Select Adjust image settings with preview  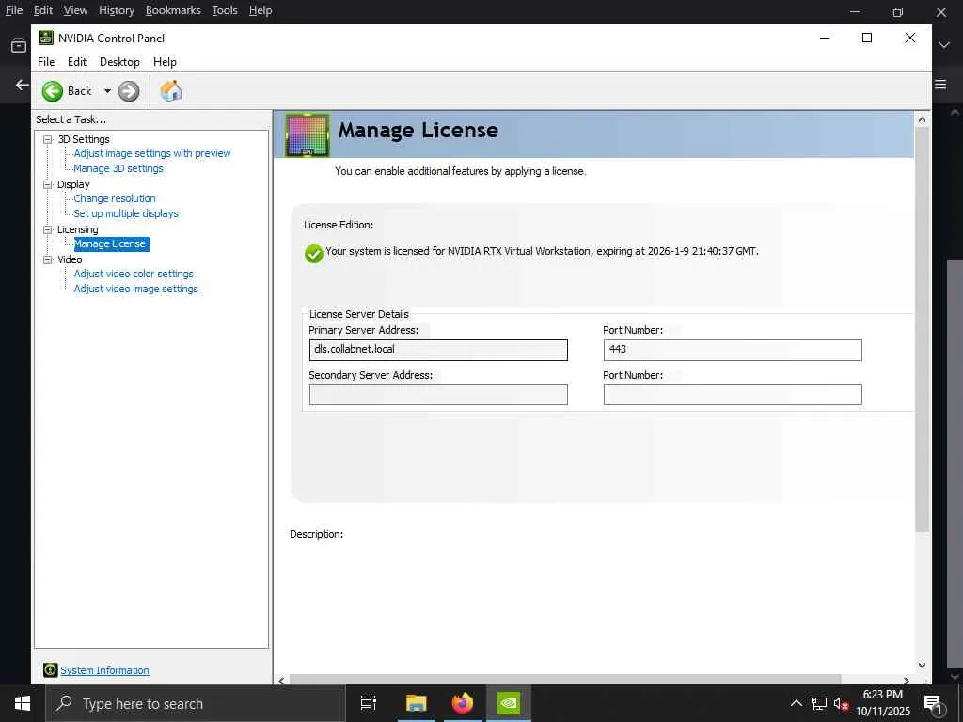click(x=152, y=153)
